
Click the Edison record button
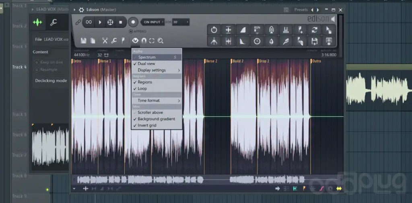(133, 22)
